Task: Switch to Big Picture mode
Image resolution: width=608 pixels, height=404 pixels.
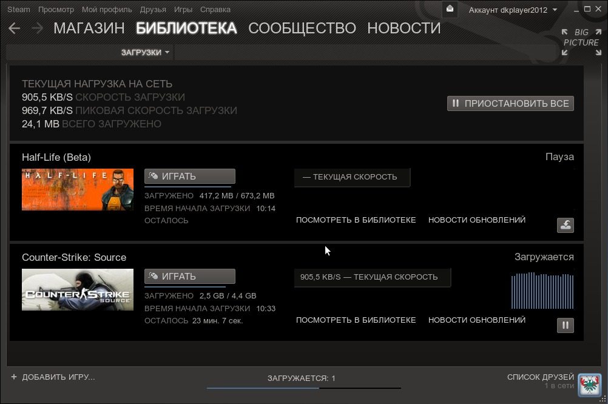Action: (581, 42)
